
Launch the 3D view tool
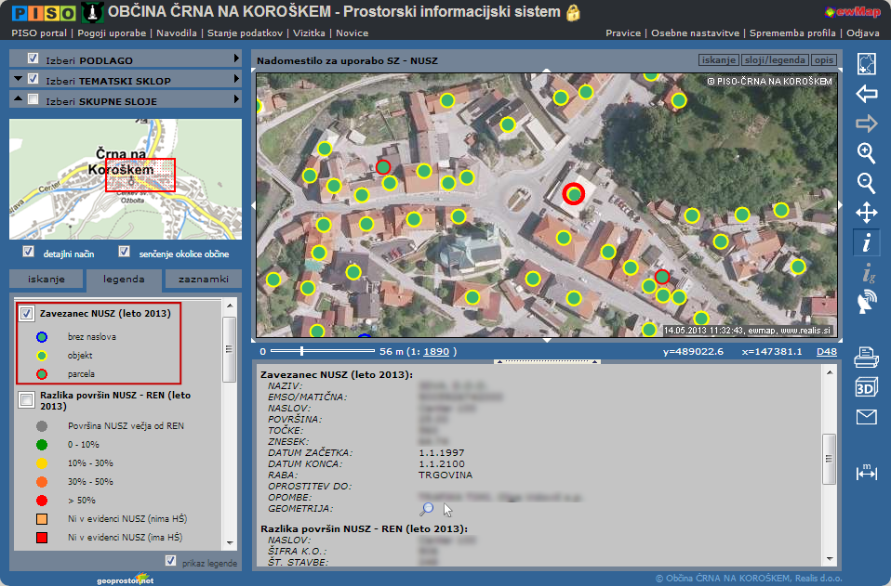coord(866,387)
